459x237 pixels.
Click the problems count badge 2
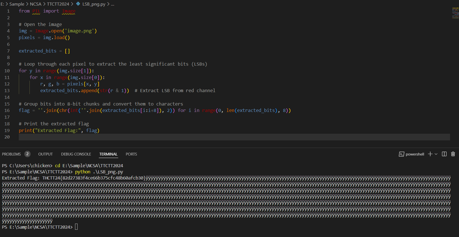pyautogui.click(x=27, y=154)
